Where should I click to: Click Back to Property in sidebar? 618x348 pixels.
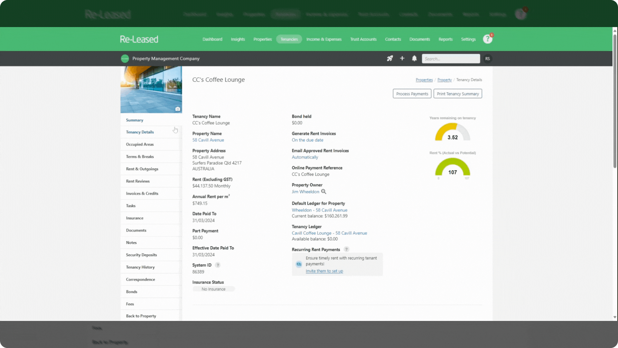151,316
